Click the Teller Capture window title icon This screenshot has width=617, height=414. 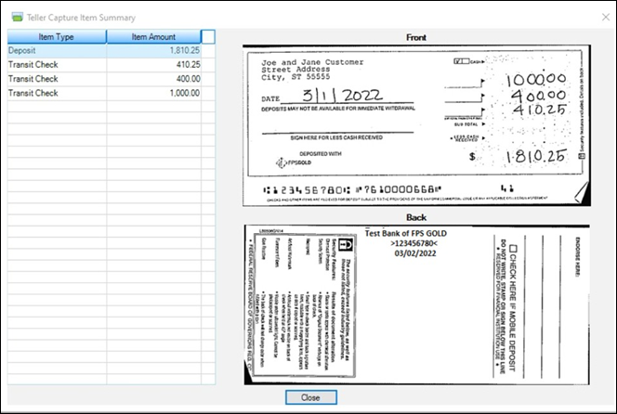[x=18, y=17]
